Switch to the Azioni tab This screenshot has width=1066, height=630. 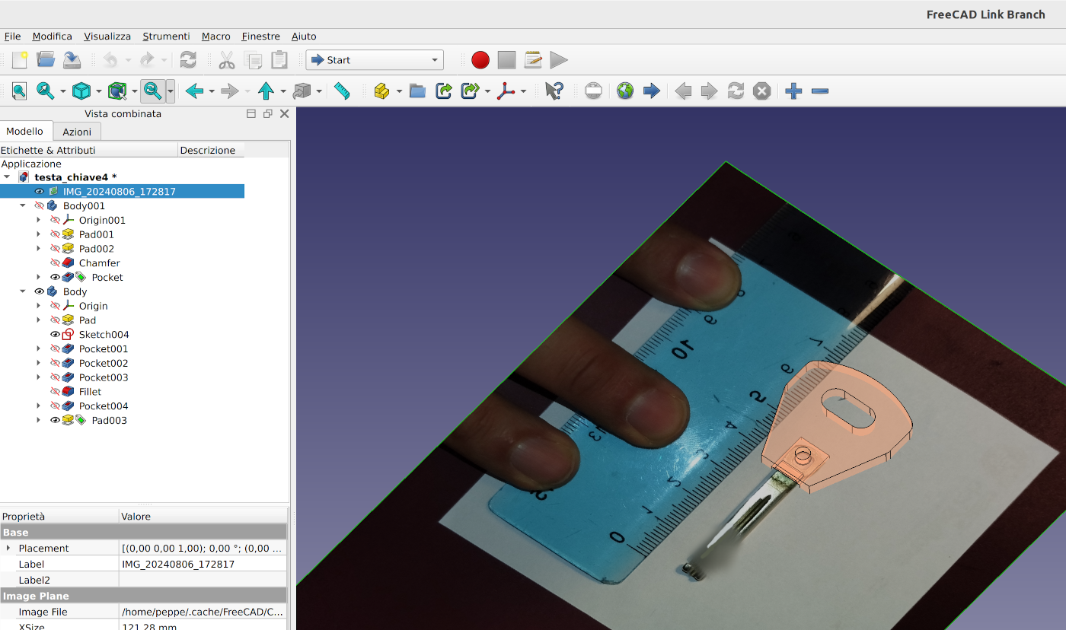tap(77, 132)
